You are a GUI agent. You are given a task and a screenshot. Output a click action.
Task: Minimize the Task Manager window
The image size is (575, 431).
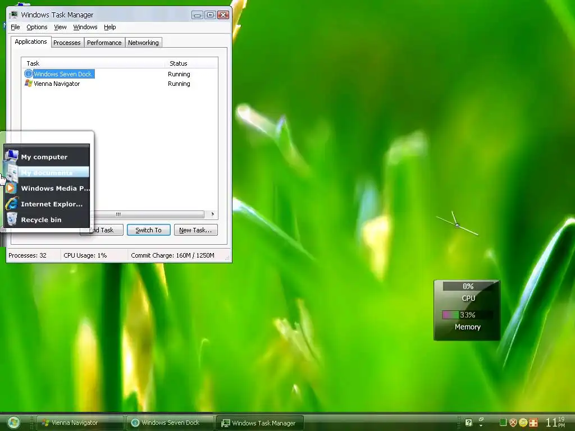(197, 15)
